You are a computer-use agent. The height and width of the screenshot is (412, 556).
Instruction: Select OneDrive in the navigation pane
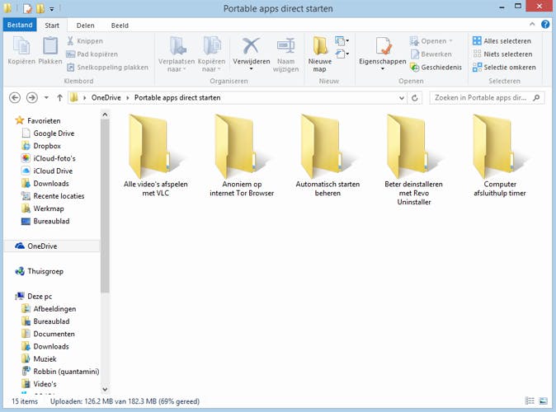[42, 246]
